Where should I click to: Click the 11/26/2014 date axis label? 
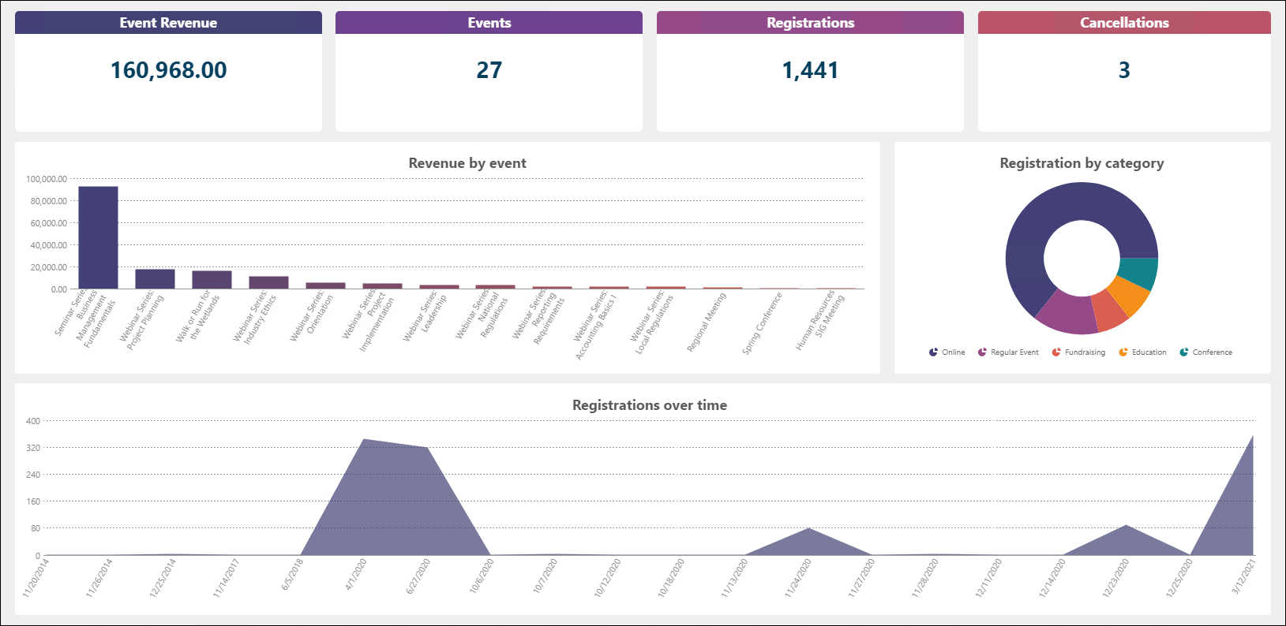point(99,577)
